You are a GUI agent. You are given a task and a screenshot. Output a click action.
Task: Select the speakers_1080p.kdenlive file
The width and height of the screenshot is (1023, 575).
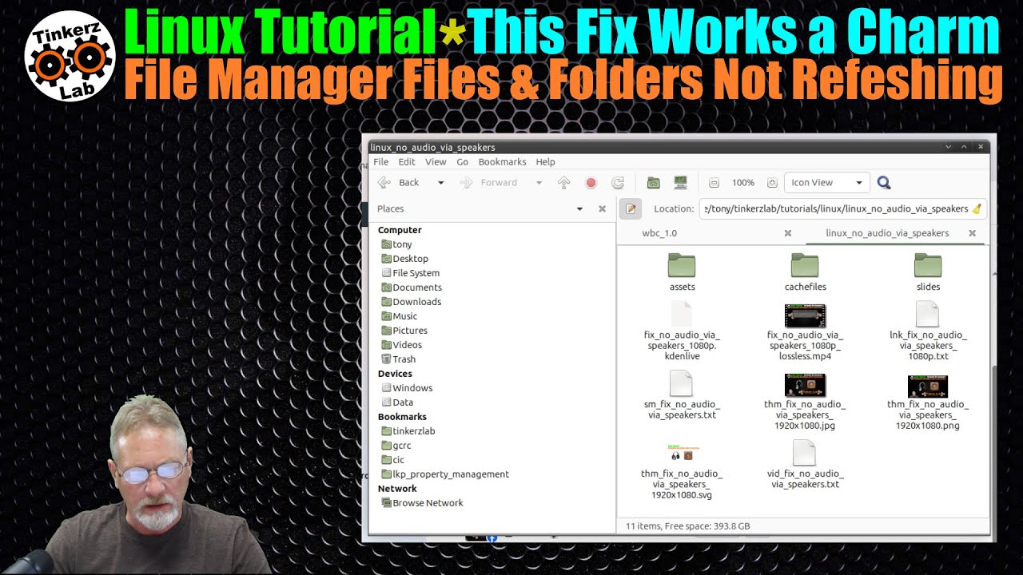pyautogui.click(x=682, y=331)
